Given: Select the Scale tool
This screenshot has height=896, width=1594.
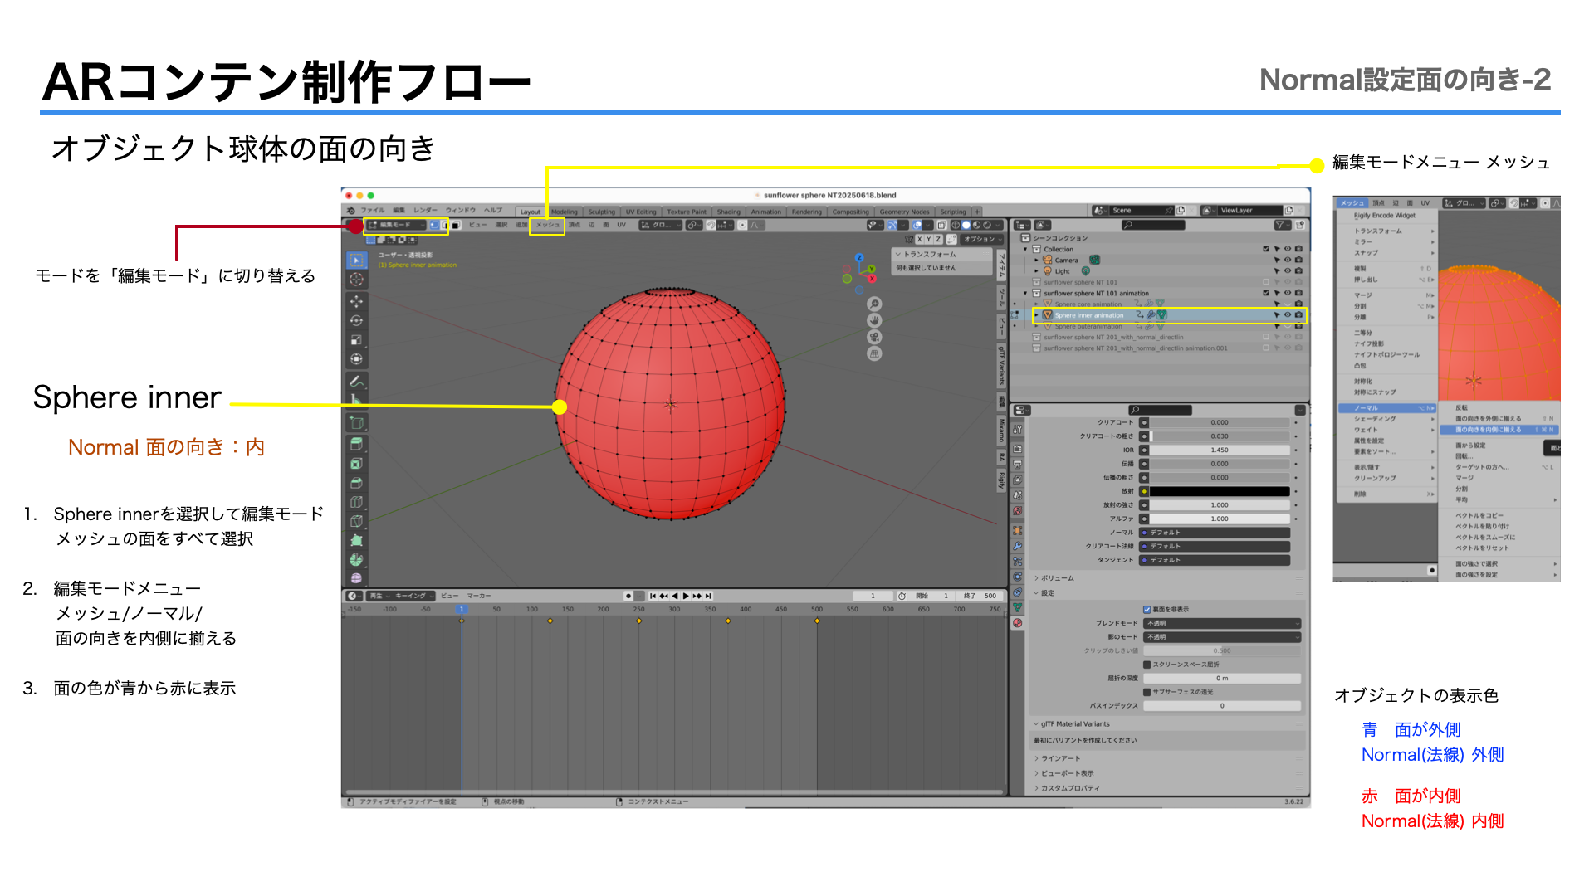Looking at the screenshot, I should pos(356,340).
